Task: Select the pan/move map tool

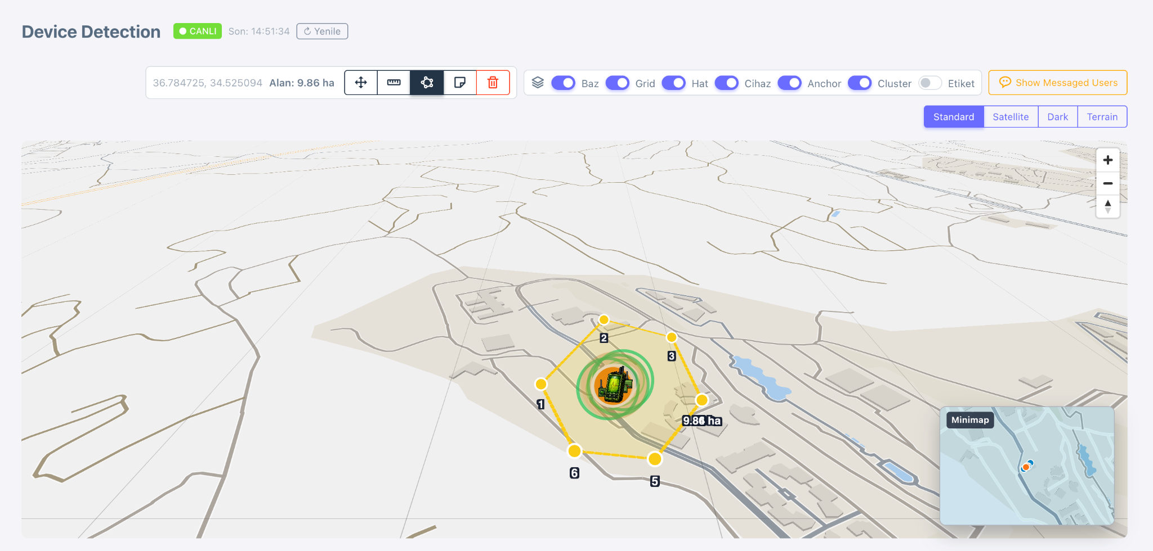Action: tap(361, 83)
